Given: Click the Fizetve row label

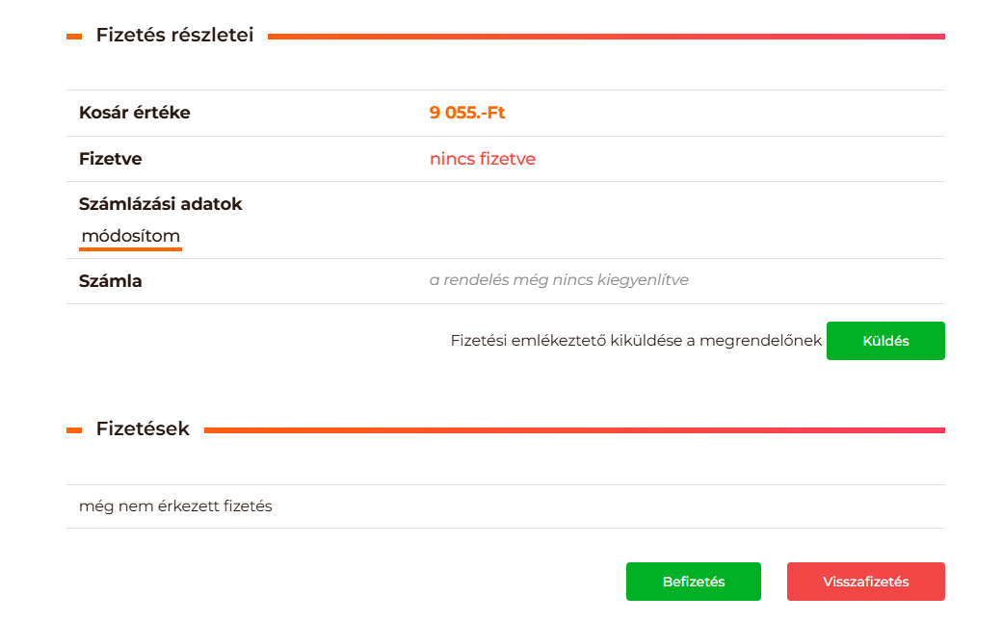Looking at the screenshot, I should (x=110, y=159).
